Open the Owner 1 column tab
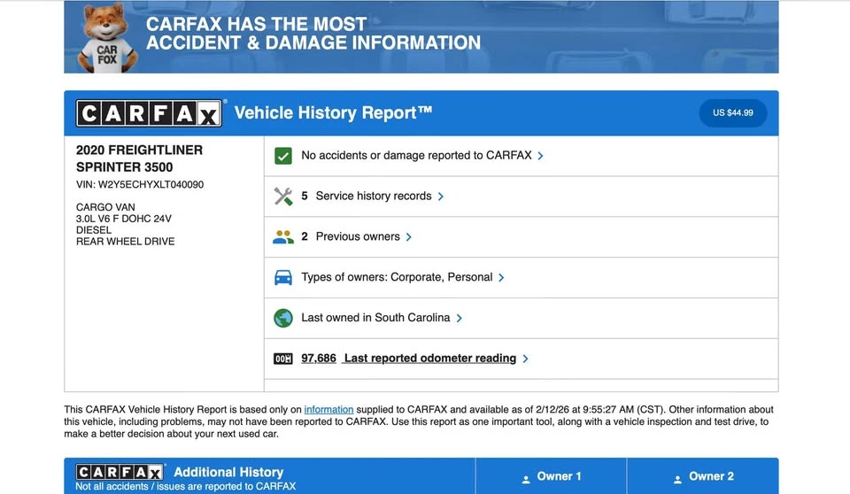850x494 pixels. tap(552, 476)
